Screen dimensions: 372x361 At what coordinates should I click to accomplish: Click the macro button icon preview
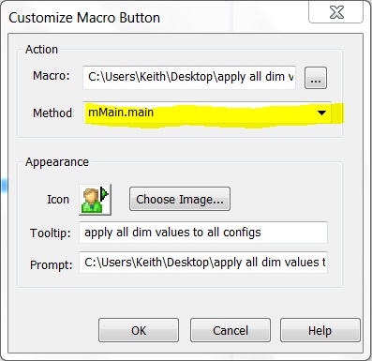coord(96,200)
